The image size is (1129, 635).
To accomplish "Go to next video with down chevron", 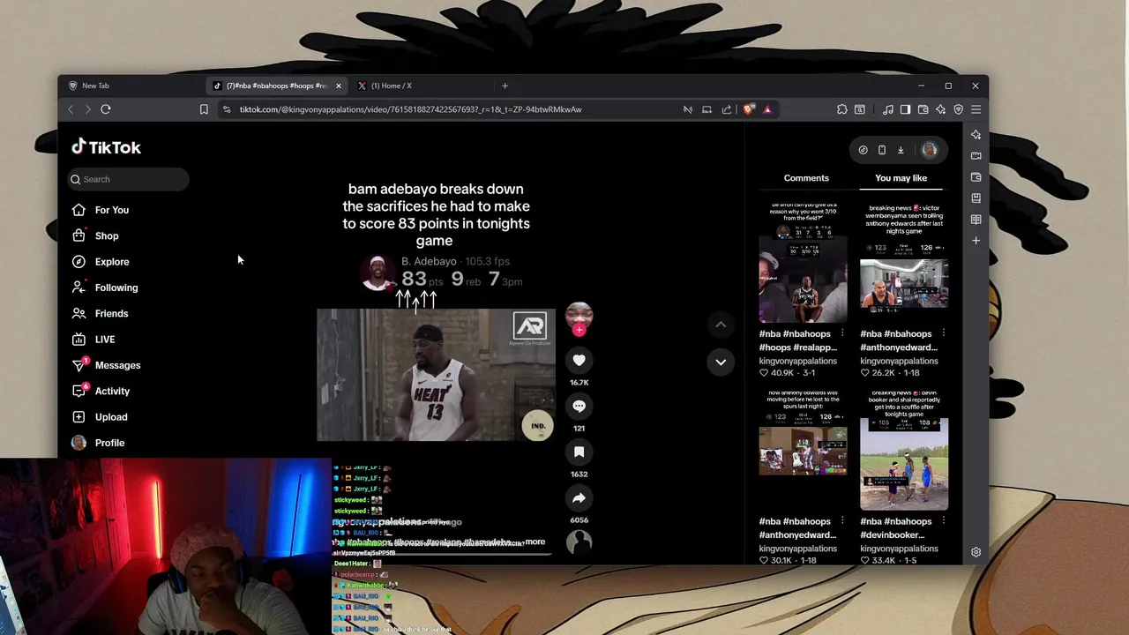I will pyautogui.click(x=721, y=362).
